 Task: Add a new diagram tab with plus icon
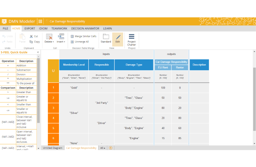point(111,148)
